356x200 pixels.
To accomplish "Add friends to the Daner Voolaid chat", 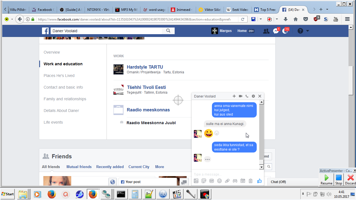I will pos(234,96).
